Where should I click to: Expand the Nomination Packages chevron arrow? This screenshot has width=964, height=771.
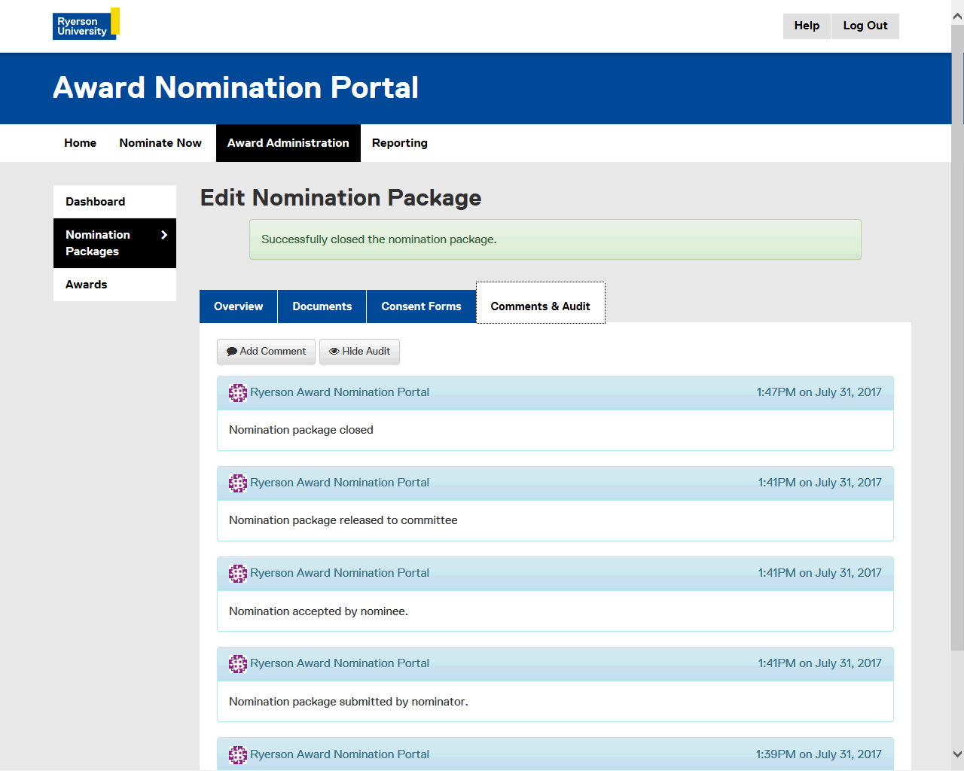click(x=164, y=235)
